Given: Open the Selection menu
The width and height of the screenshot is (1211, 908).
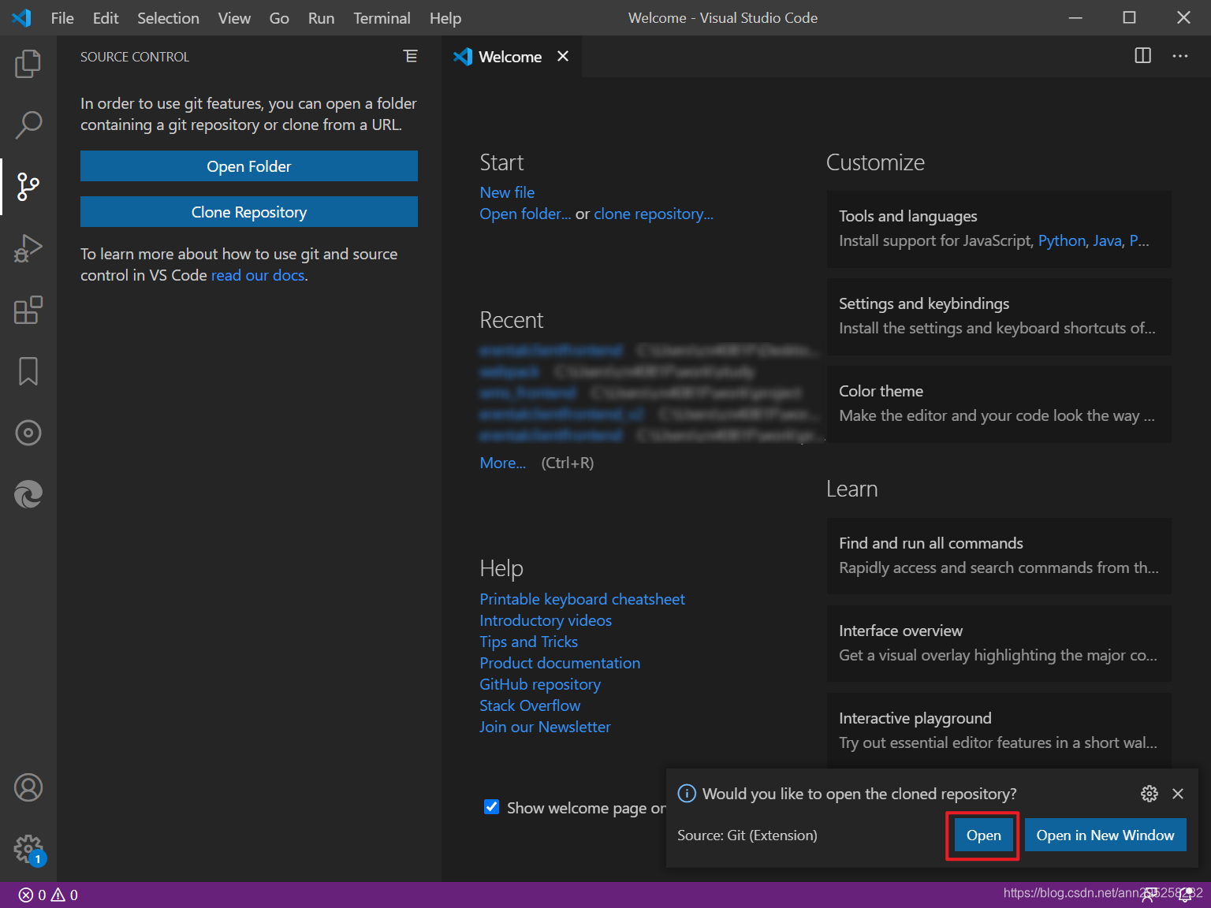Looking at the screenshot, I should (168, 17).
